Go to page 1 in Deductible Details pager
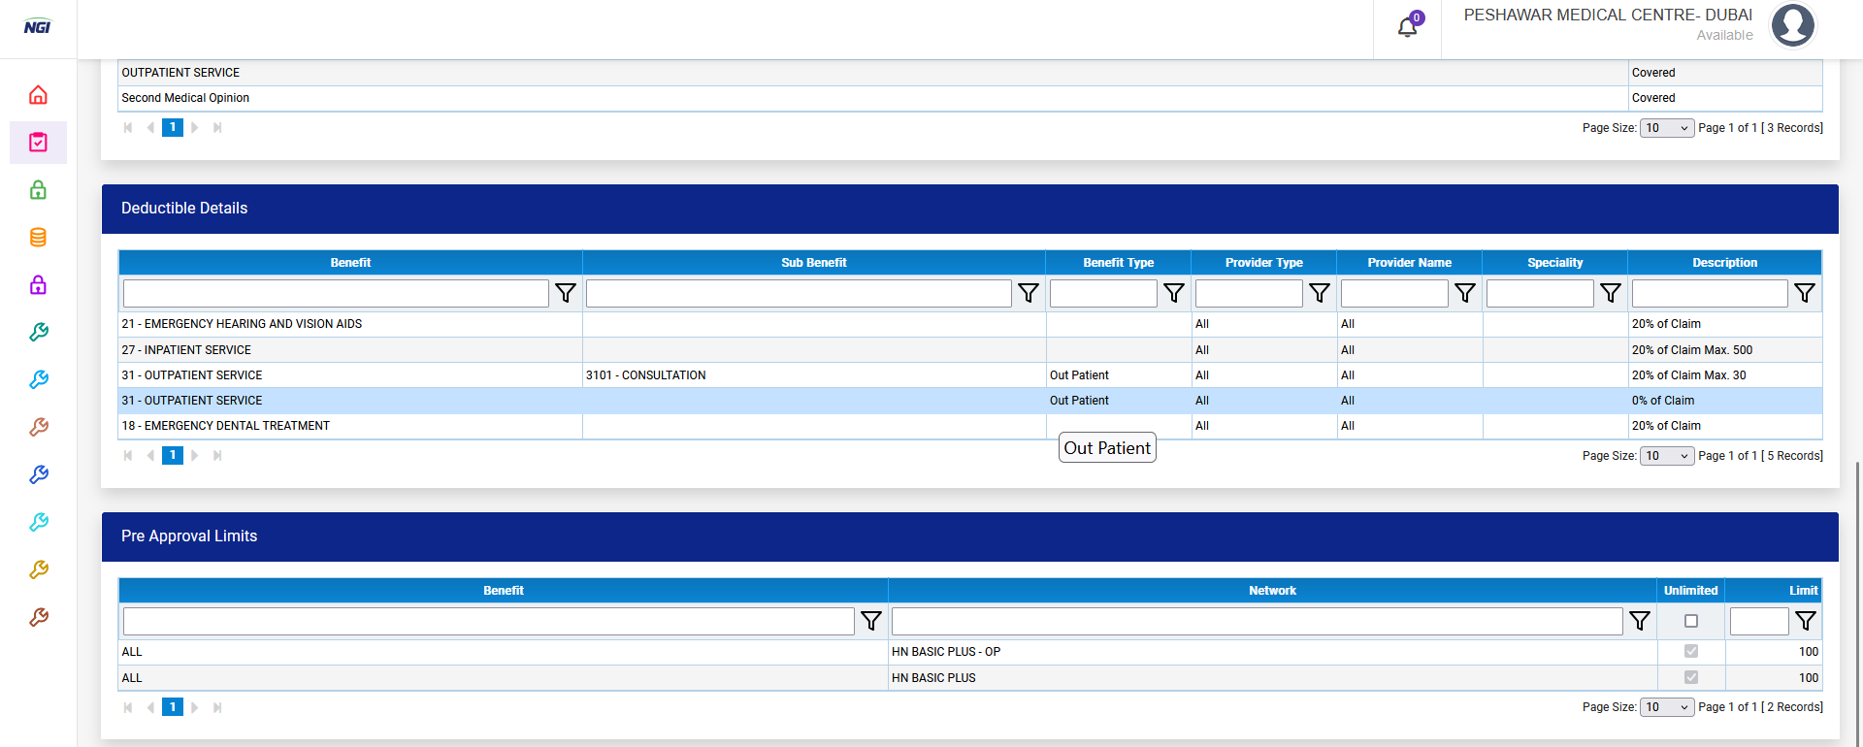The image size is (1863, 747). [x=173, y=455]
